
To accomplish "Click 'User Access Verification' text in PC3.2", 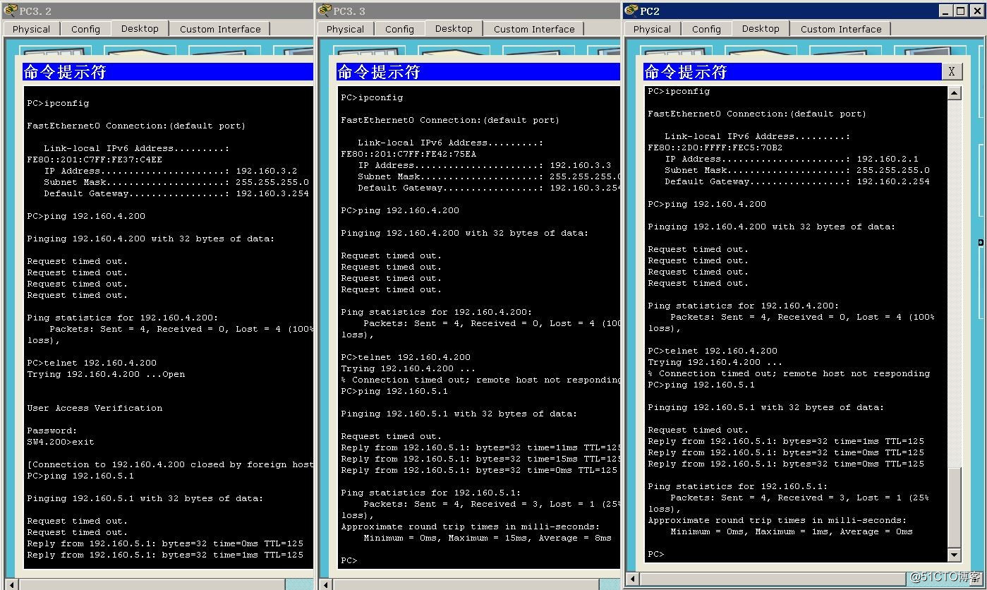I will coord(95,408).
